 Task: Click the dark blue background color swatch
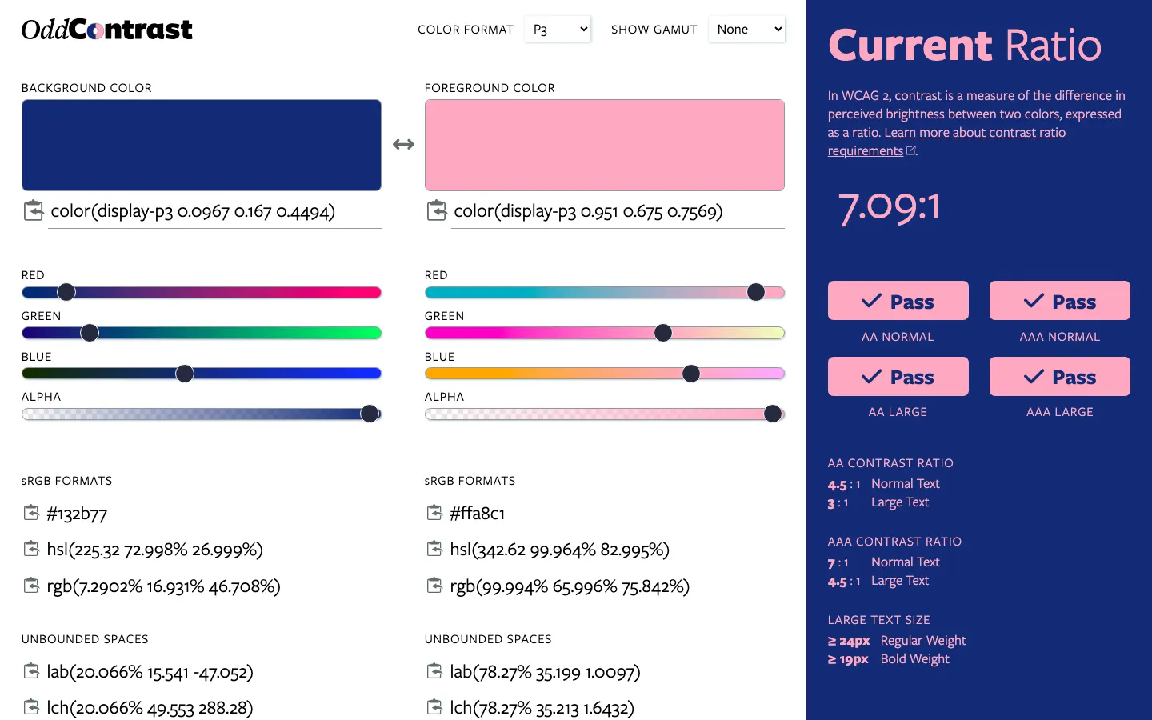tap(201, 145)
